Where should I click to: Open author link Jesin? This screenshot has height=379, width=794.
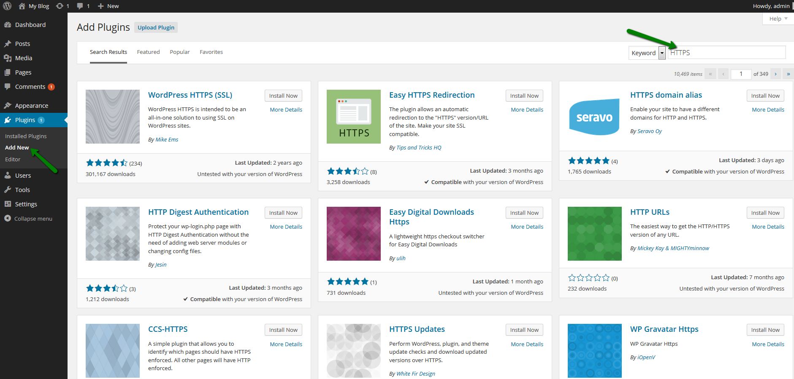(x=161, y=265)
